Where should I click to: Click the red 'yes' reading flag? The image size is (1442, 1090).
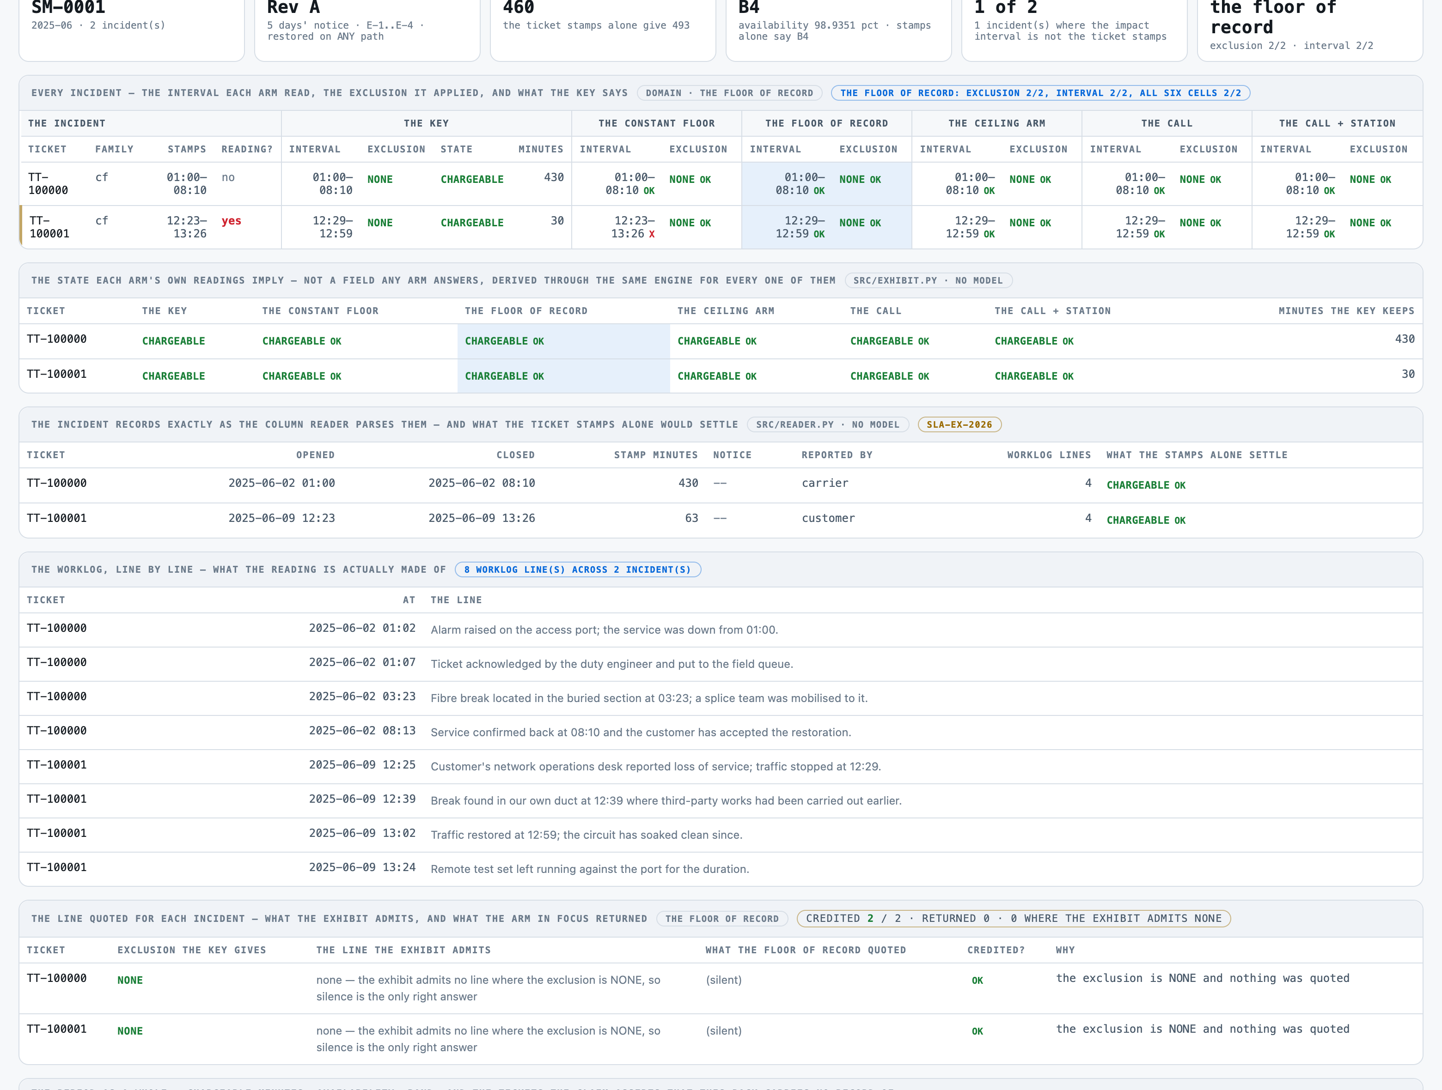(232, 221)
